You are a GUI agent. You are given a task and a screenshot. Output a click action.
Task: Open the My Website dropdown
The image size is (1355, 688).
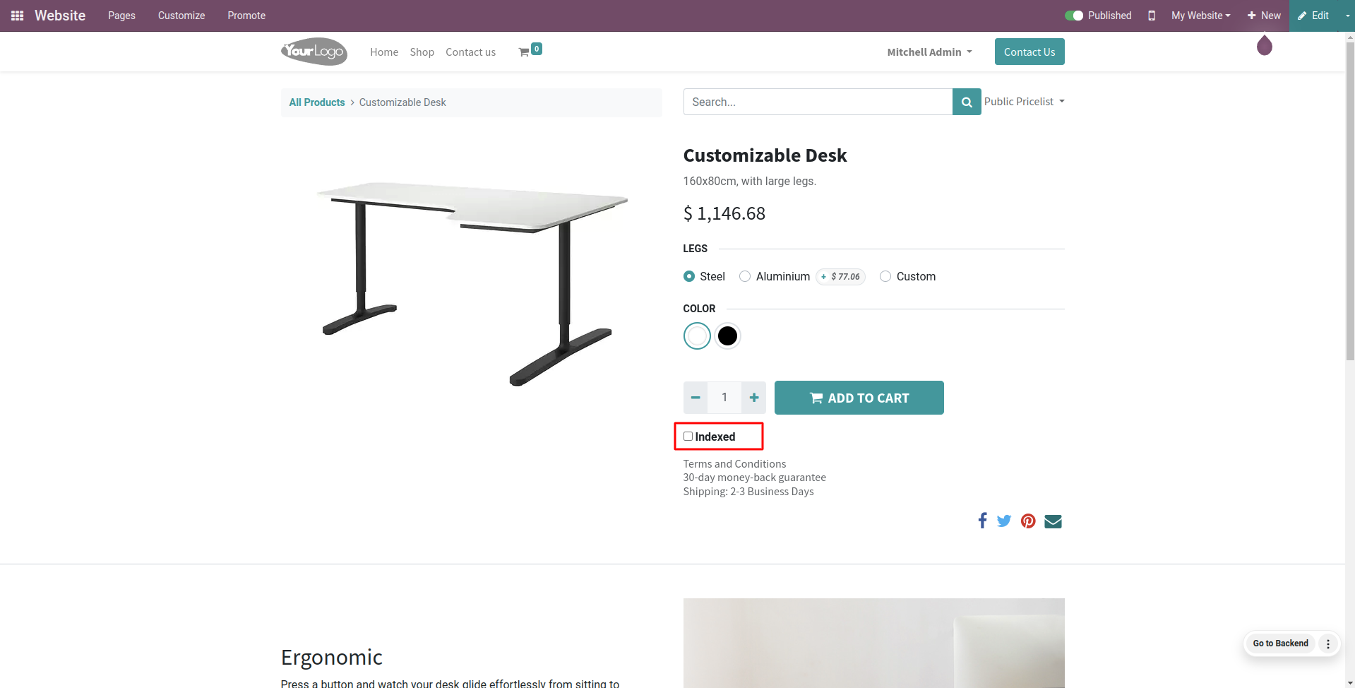[x=1200, y=16]
